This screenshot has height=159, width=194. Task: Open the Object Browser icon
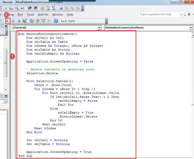[x=43, y=21]
